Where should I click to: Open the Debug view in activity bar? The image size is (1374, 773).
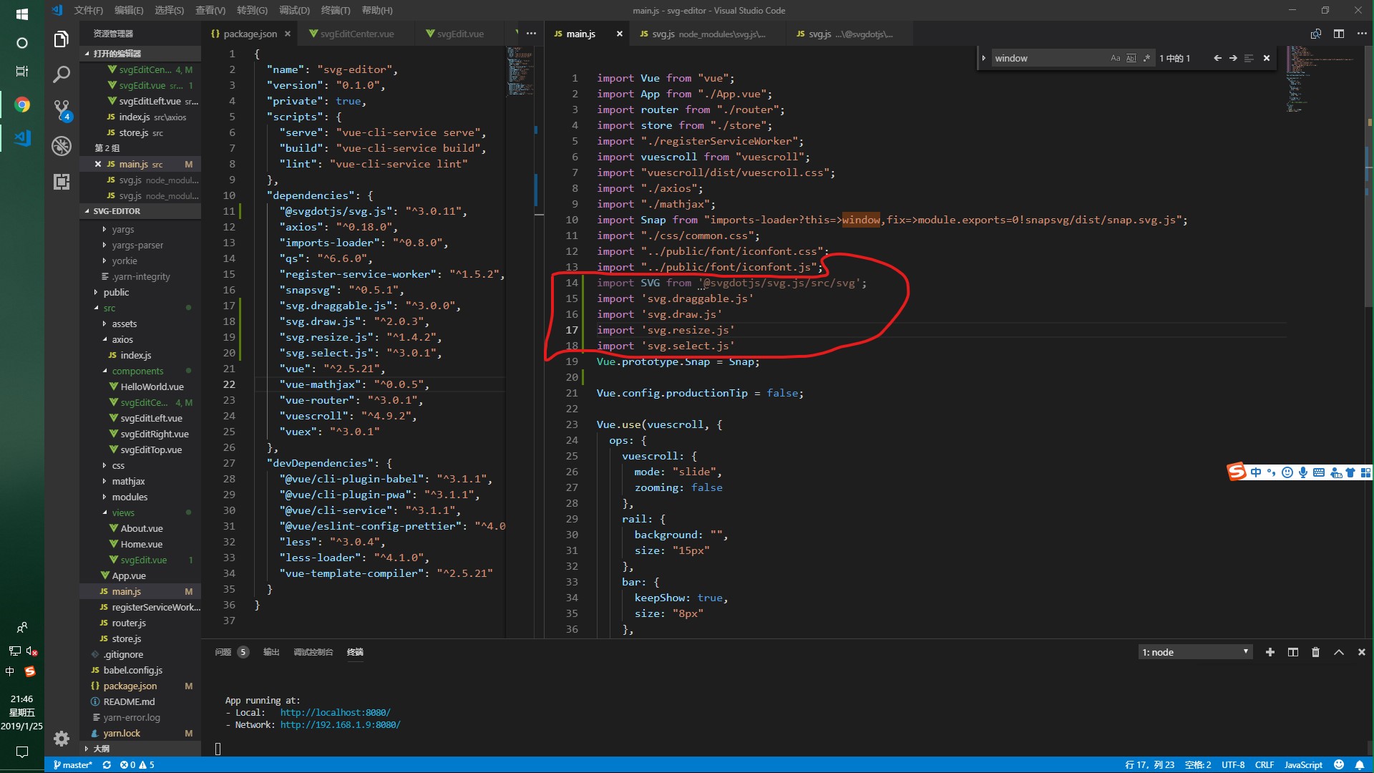point(62,146)
